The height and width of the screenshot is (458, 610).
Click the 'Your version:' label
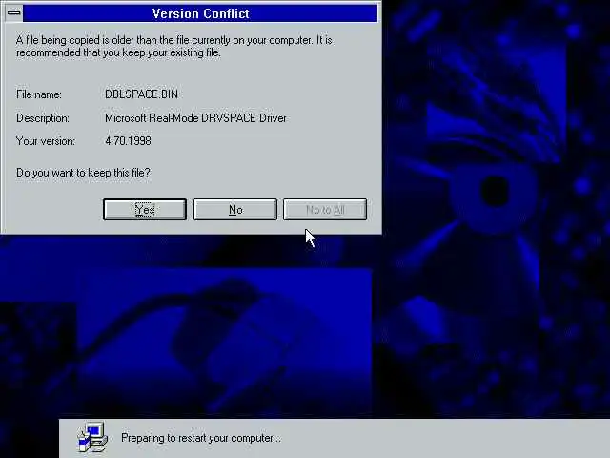coord(46,140)
